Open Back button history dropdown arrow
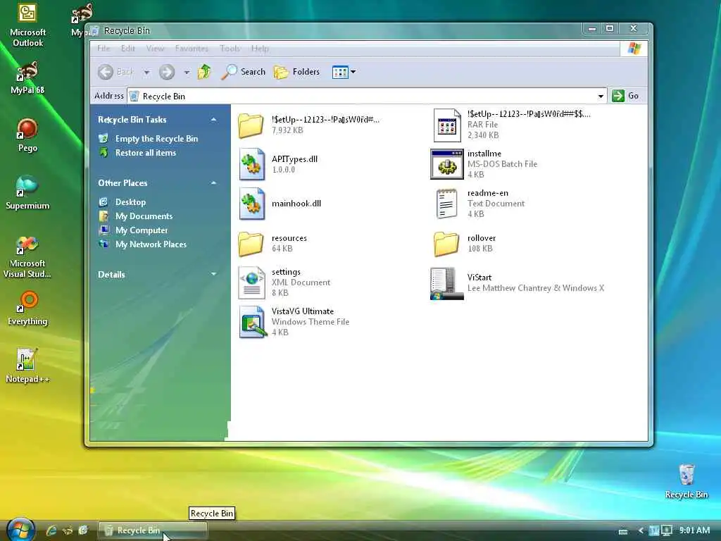This screenshot has width=721, height=541. 146,73
